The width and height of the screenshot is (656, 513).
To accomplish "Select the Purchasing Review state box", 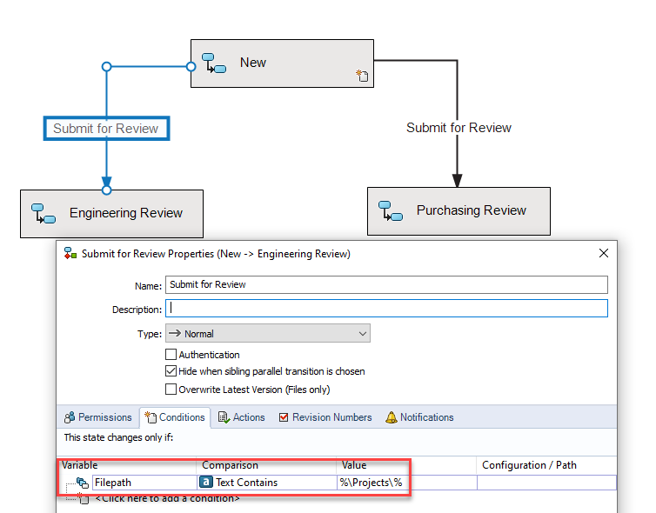I will pos(459,211).
